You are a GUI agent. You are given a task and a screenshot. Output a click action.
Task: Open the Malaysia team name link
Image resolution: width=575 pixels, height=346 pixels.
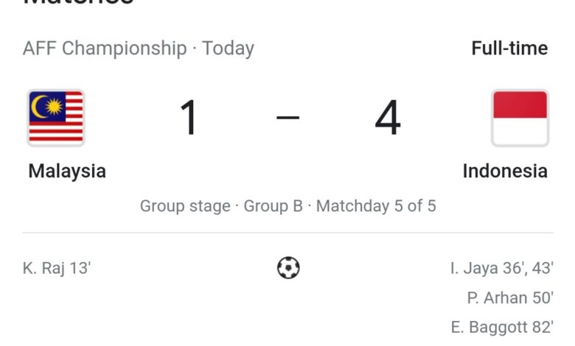pos(67,171)
